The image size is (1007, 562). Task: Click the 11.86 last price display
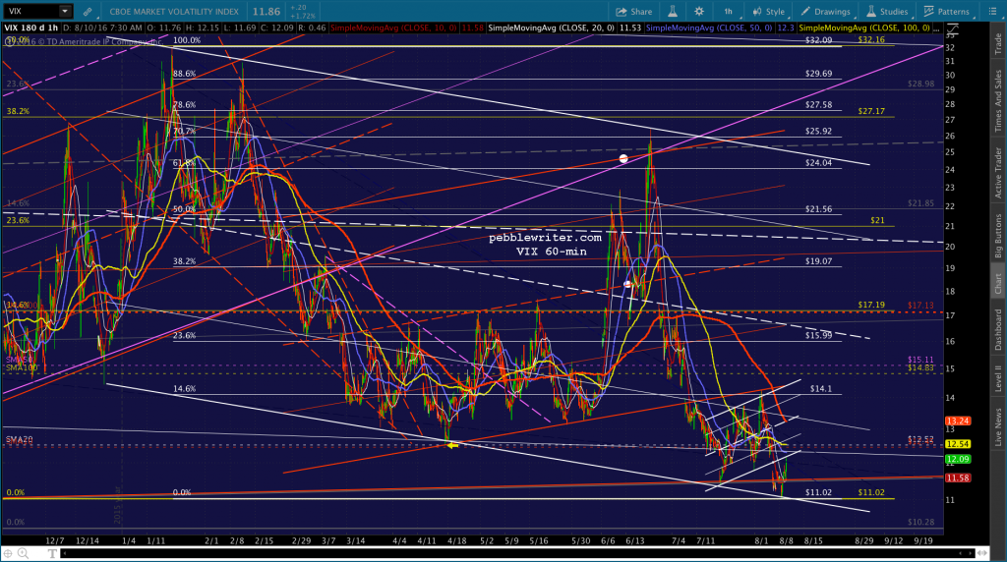click(266, 12)
